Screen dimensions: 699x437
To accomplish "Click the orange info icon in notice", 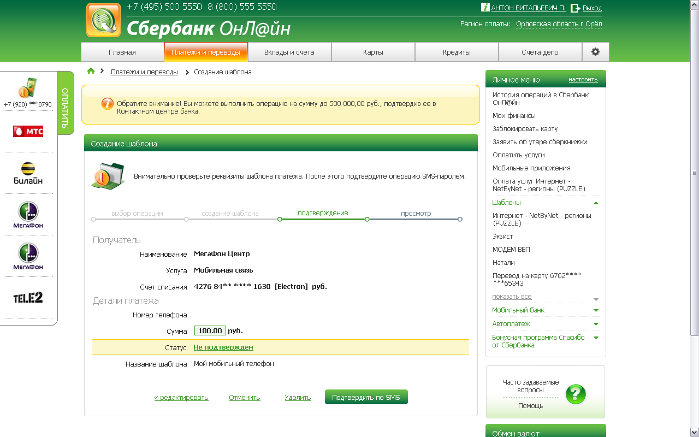I will pyautogui.click(x=108, y=104).
